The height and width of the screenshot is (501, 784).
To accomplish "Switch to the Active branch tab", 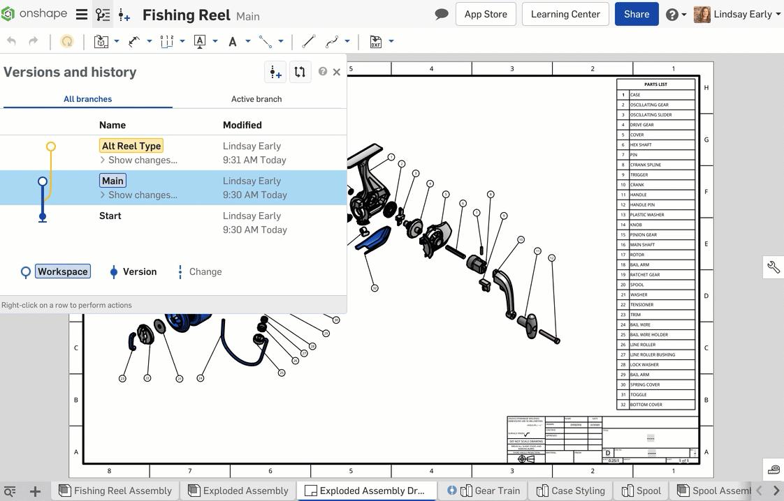I will (256, 99).
